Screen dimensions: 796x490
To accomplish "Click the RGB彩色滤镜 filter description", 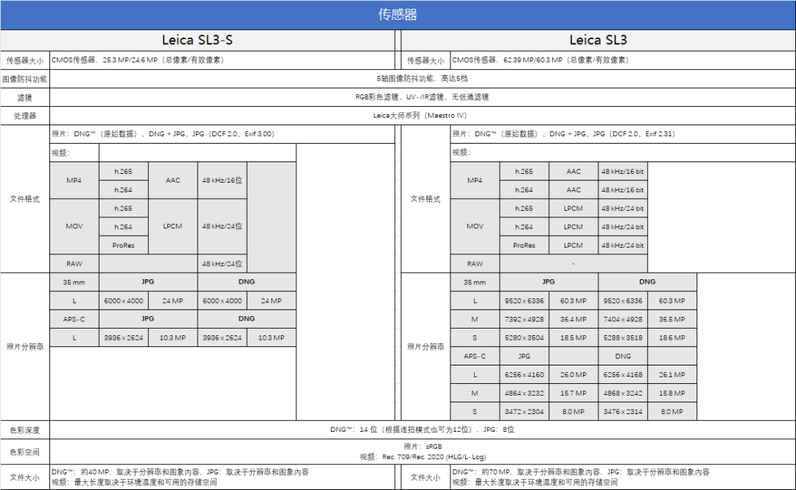I will 422,97.
